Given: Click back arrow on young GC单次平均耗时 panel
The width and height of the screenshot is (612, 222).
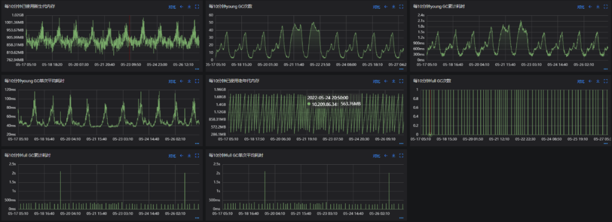Looking at the screenshot, I should click(181, 81).
